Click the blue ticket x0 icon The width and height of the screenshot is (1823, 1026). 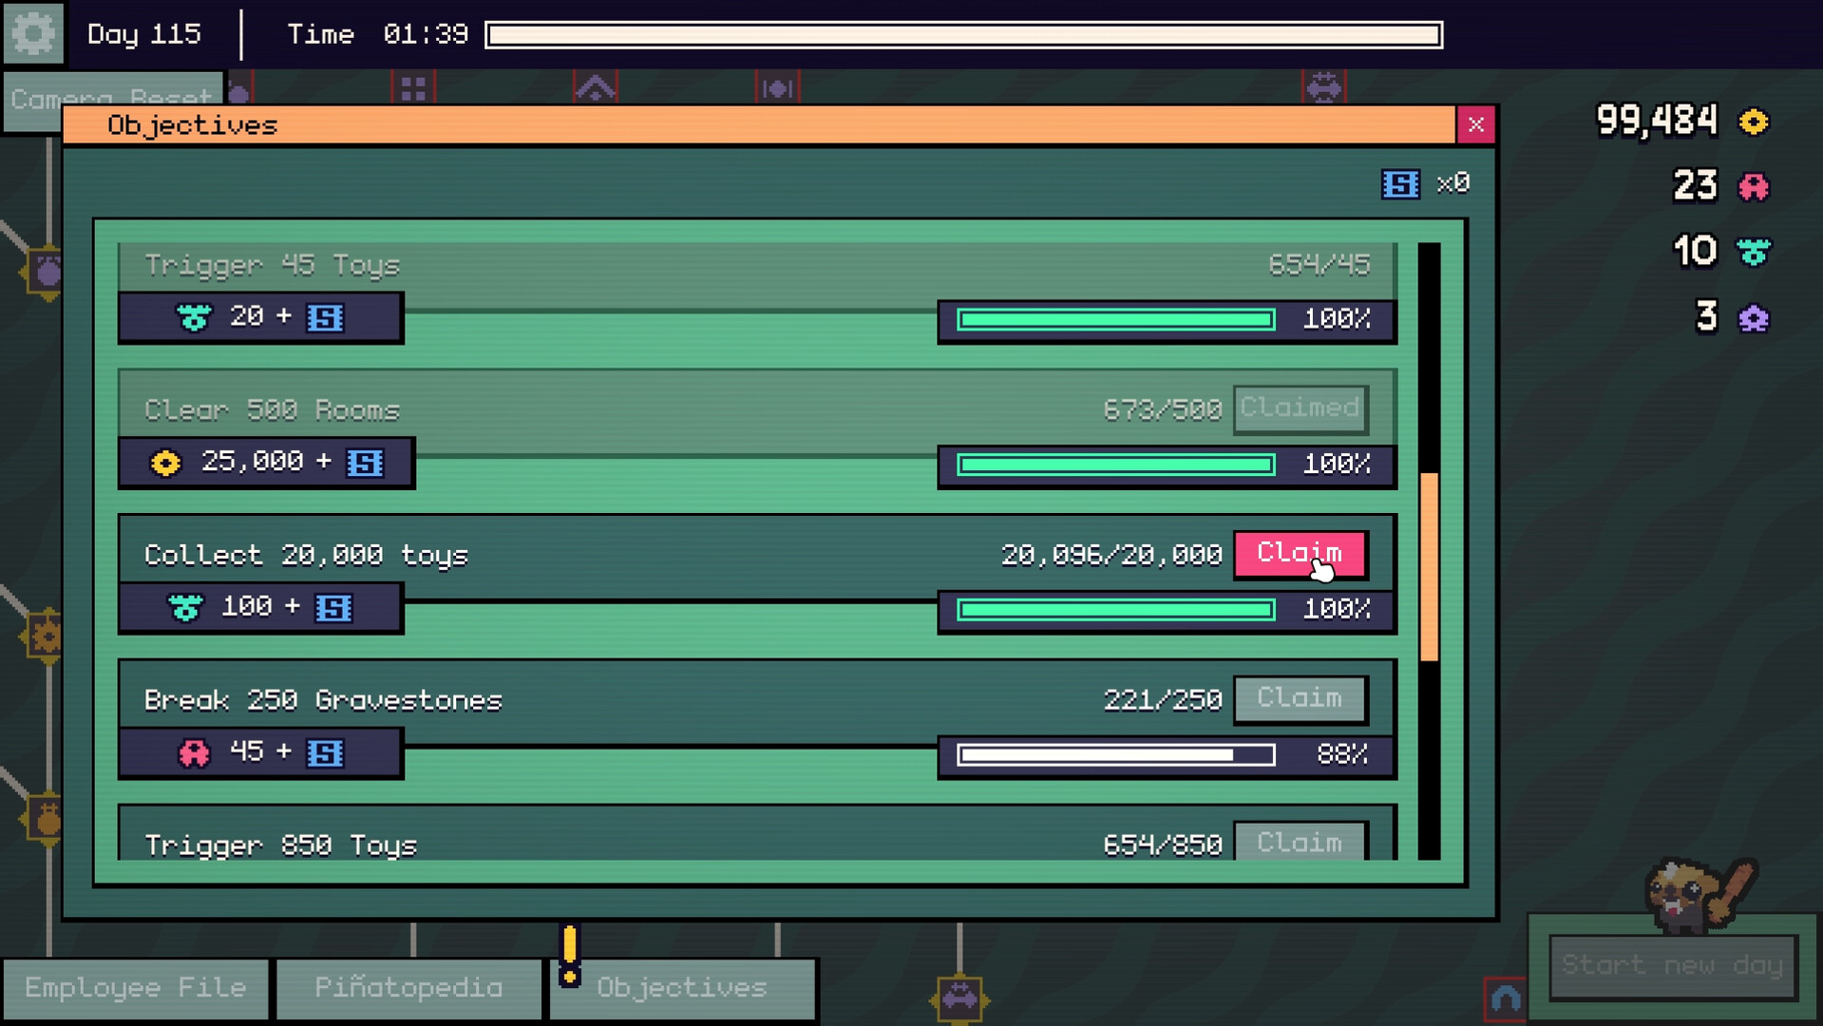coord(1398,183)
